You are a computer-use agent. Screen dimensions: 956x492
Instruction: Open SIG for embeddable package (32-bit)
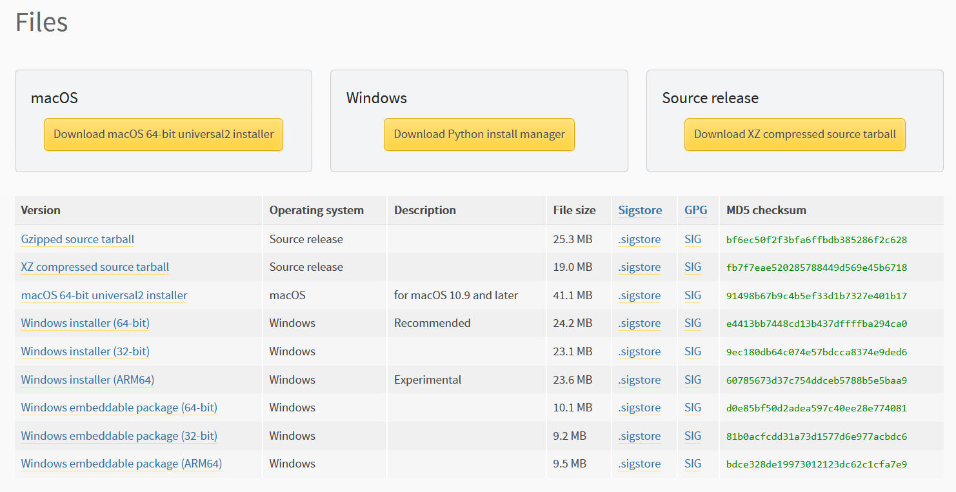click(693, 436)
